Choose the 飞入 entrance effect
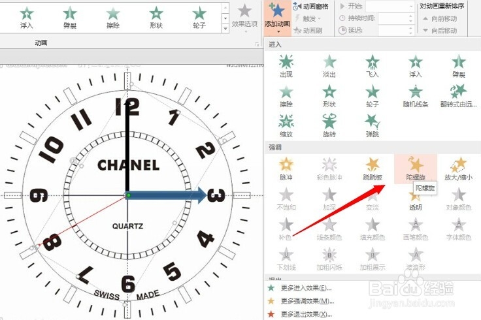 pos(373,66)
